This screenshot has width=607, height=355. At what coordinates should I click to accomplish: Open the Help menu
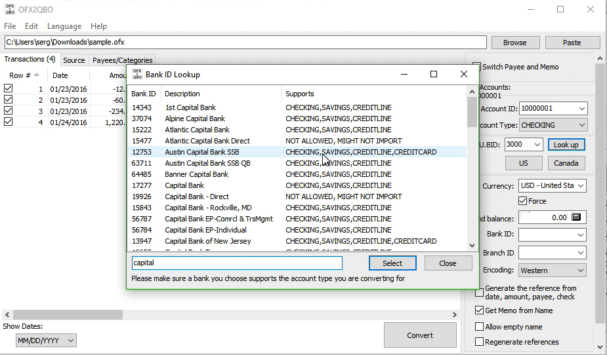click(98, 26)
